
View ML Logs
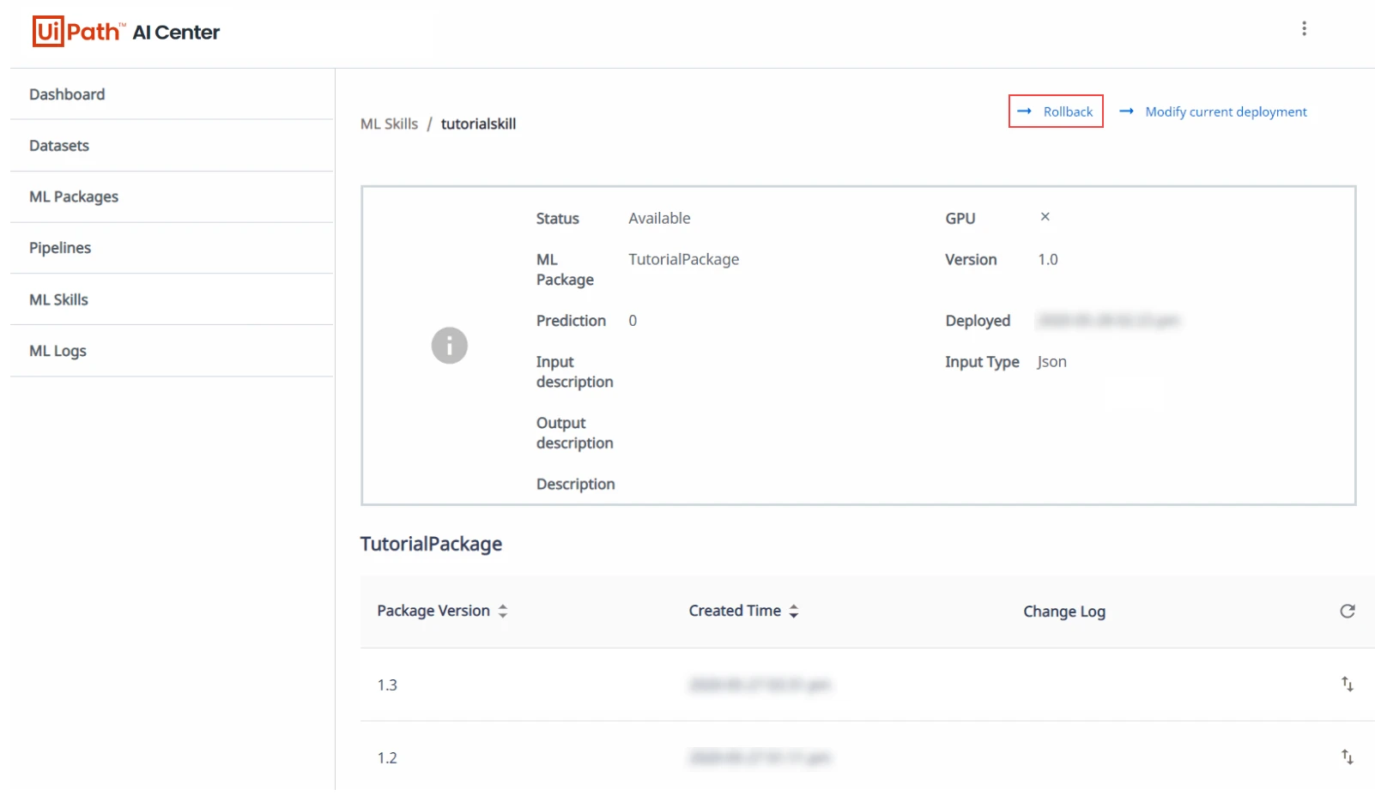point(172,351)
